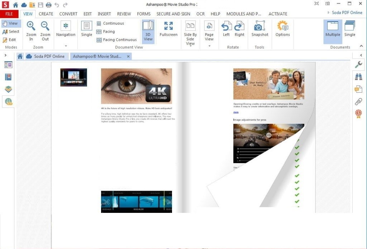Zoom Out of the document
The height and width of the screenshot is (249, 367).
click(x=45, y=31)
